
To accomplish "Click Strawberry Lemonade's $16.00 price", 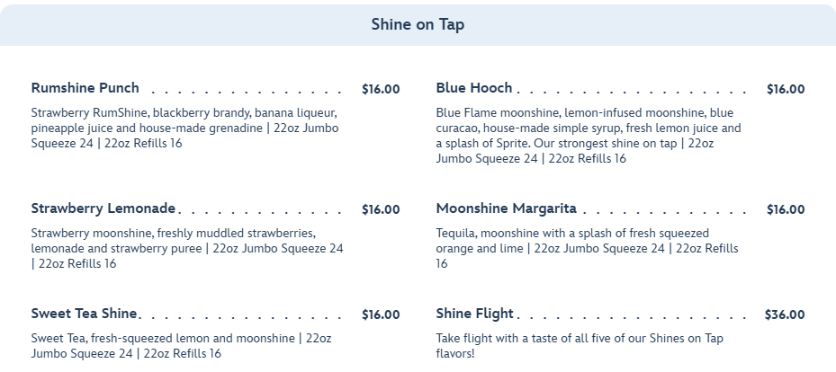I will (381, 209).
